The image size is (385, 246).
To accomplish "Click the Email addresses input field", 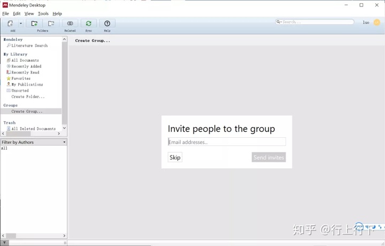I will [227, 142].
